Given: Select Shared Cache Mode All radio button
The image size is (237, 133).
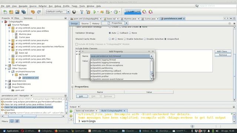Looking at the screenshot, I should click(x=110, y=39).
